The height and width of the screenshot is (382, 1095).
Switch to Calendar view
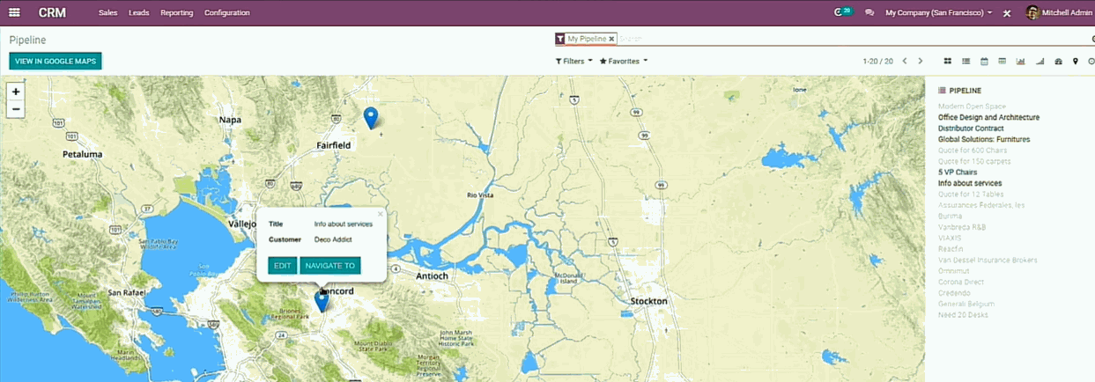point(984,61)
